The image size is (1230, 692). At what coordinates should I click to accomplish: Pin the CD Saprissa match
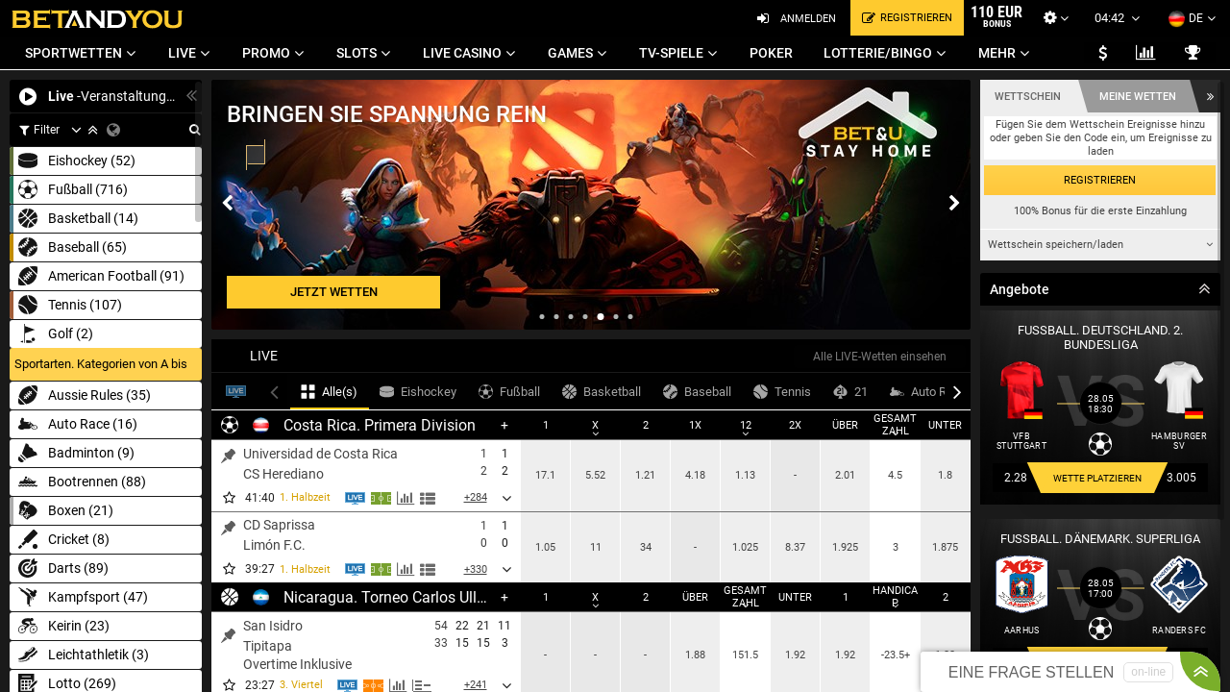click(228, 528)
